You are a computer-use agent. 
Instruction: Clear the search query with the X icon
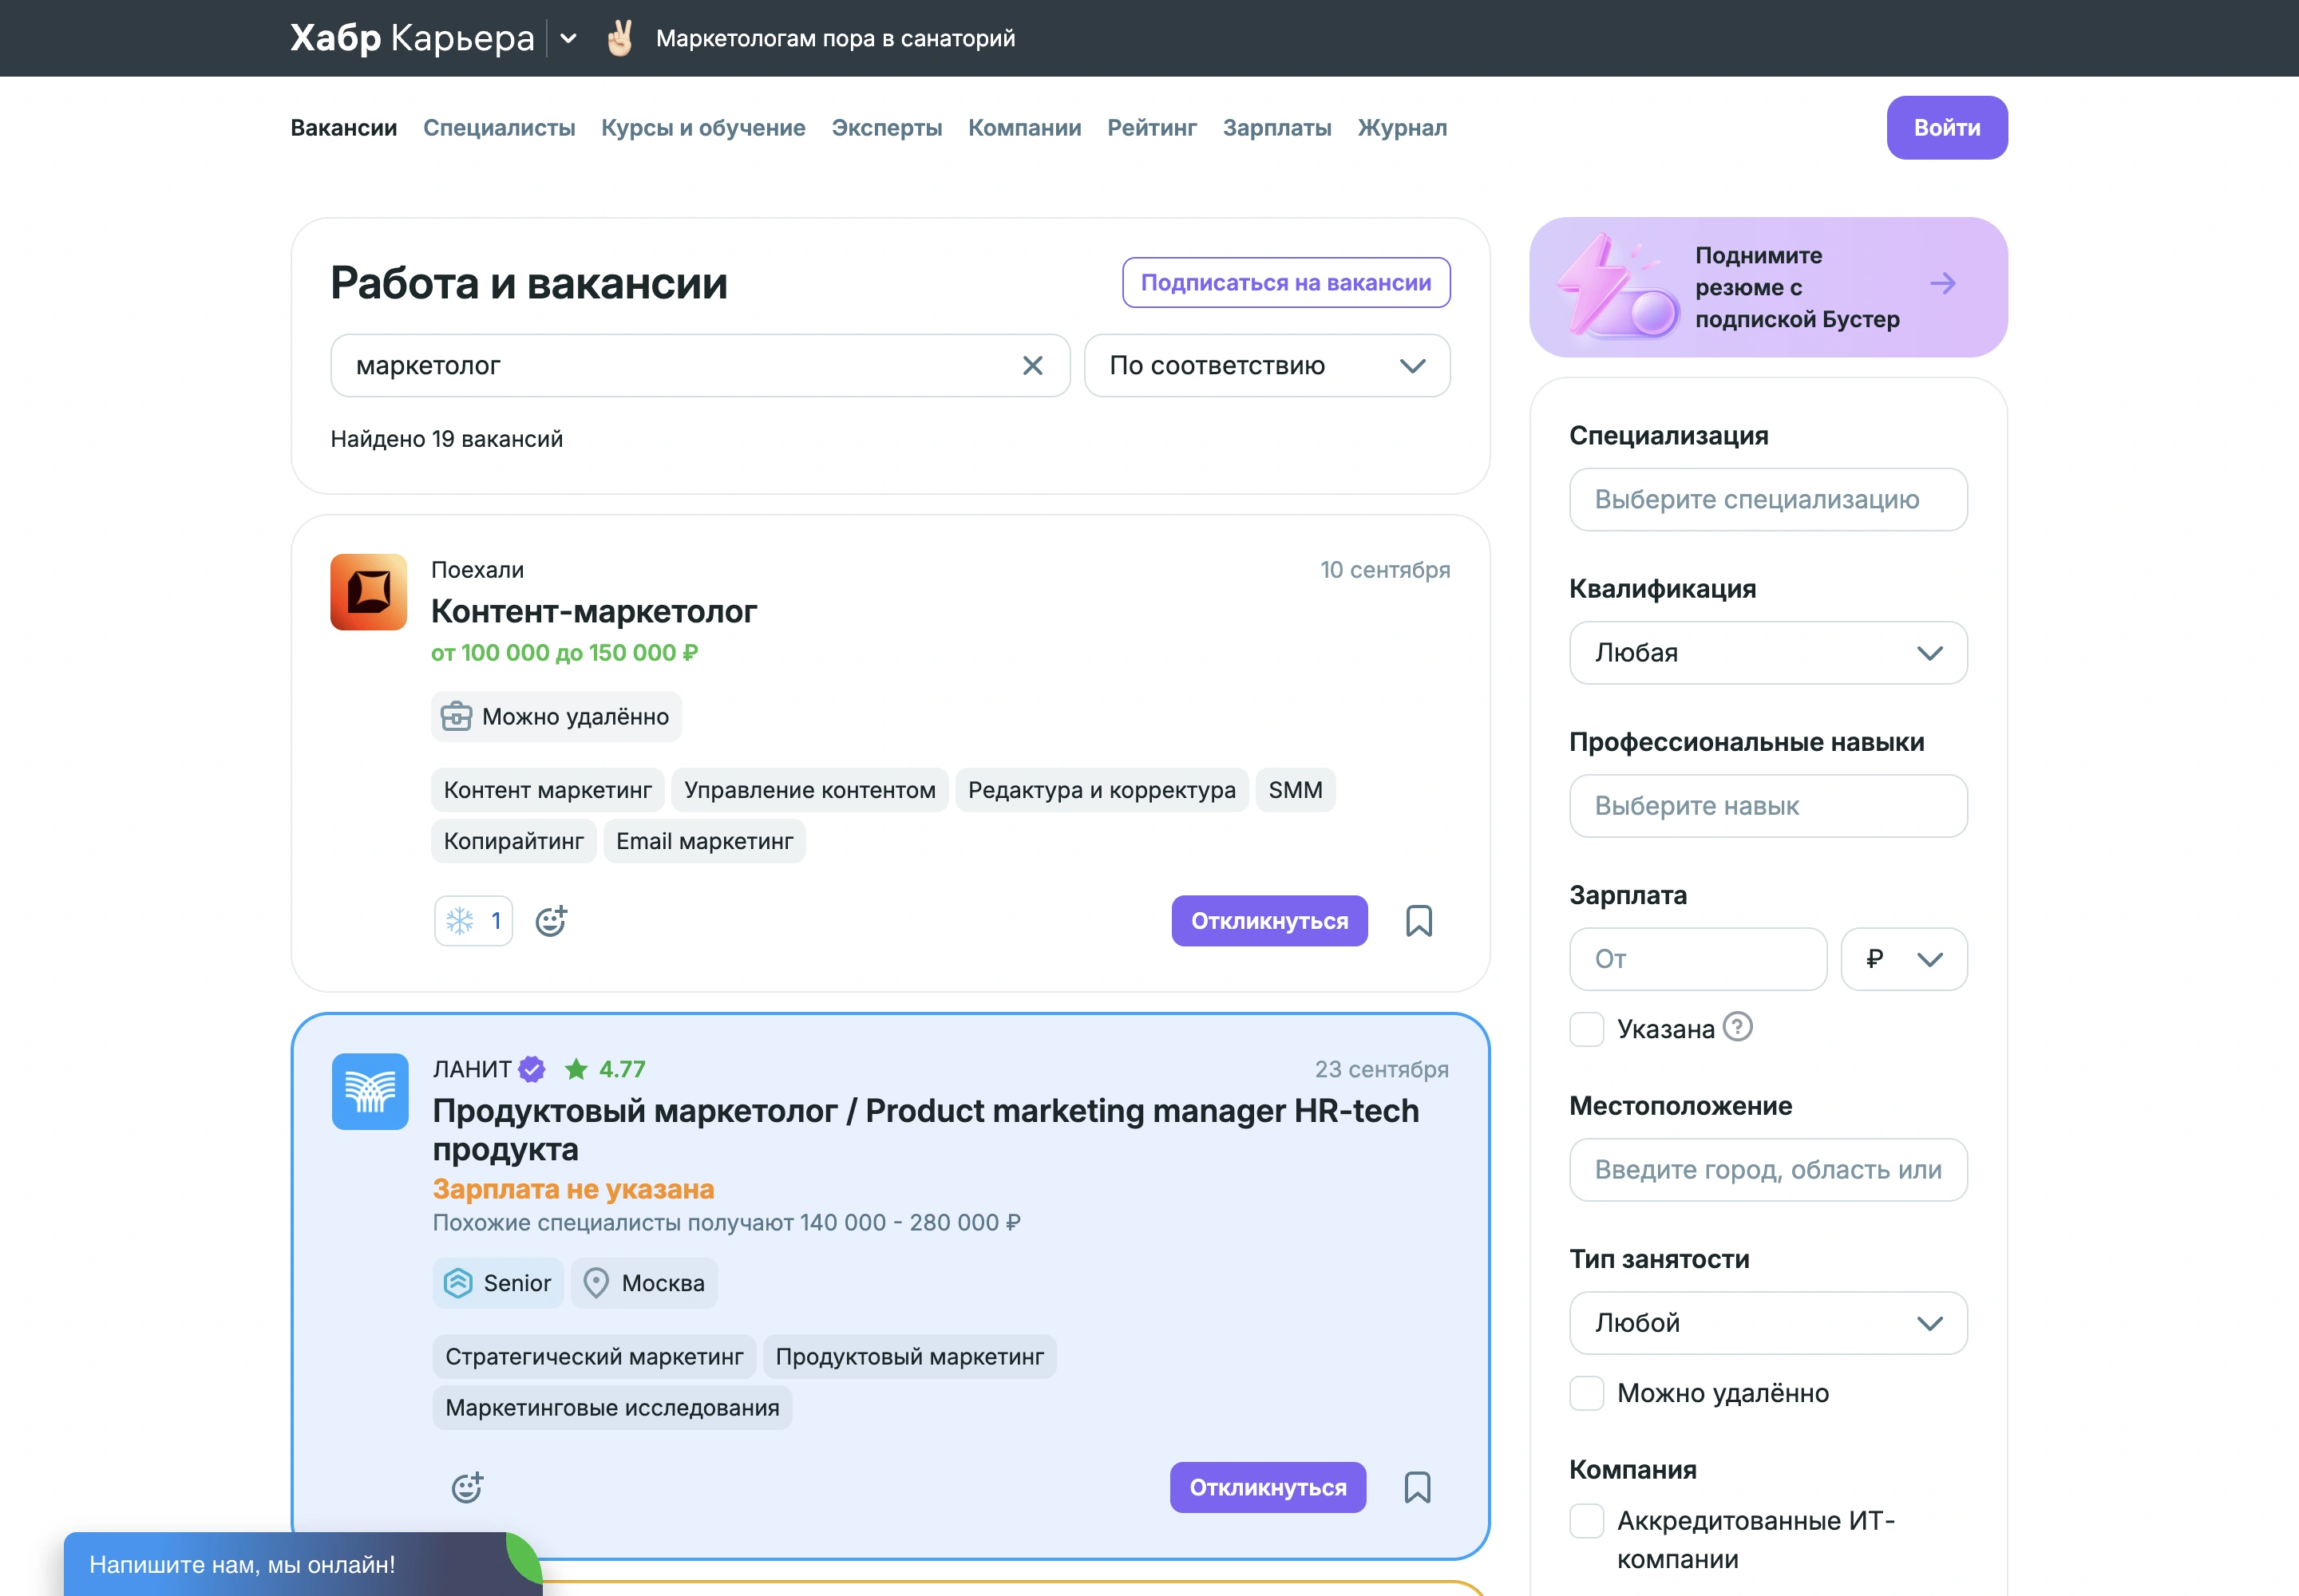[x=1032, y=366]
